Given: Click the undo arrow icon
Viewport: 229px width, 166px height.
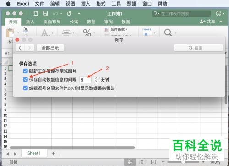Looking at the screenshot, I should point(55,14).
